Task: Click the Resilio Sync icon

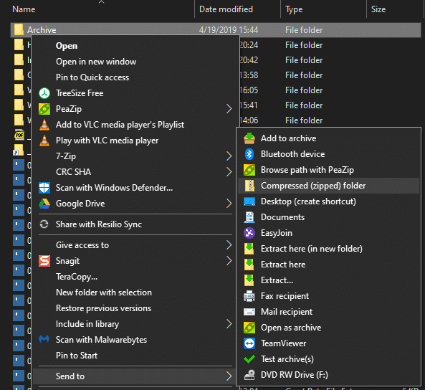Action: [44, 224]
